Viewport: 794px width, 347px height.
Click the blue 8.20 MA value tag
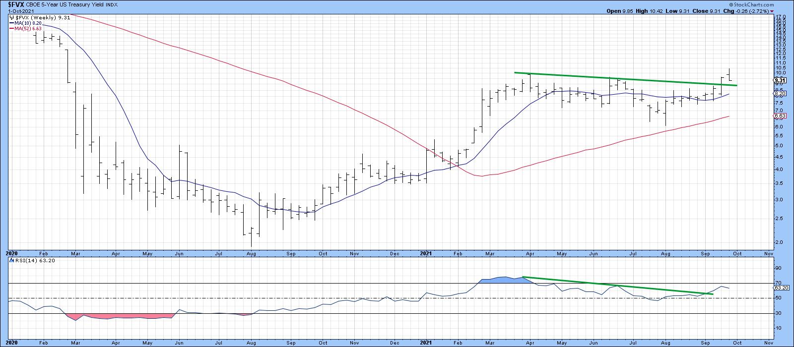click(780, 94)
